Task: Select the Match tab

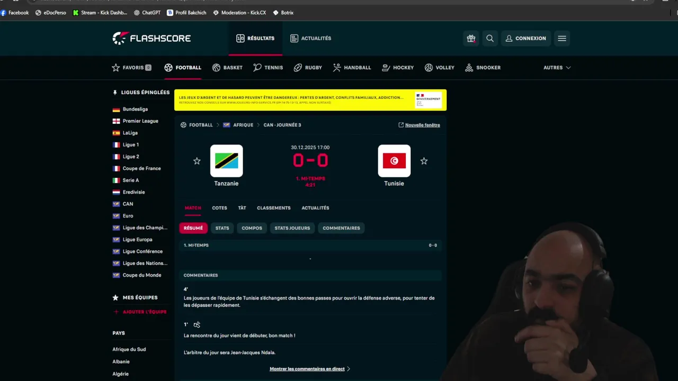Action: coord(193,208)
